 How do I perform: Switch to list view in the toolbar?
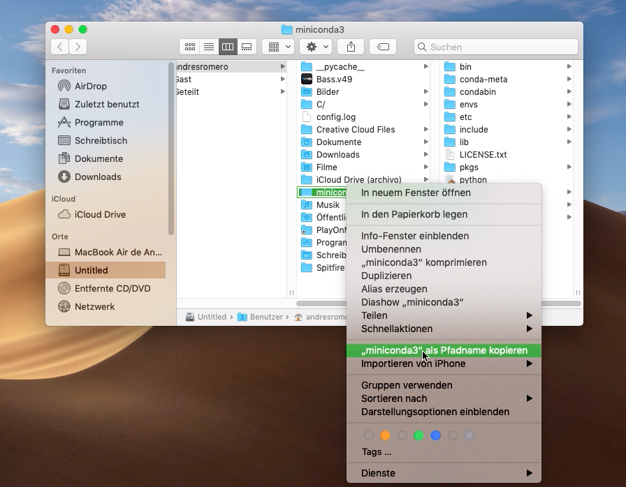pos(208,47)
